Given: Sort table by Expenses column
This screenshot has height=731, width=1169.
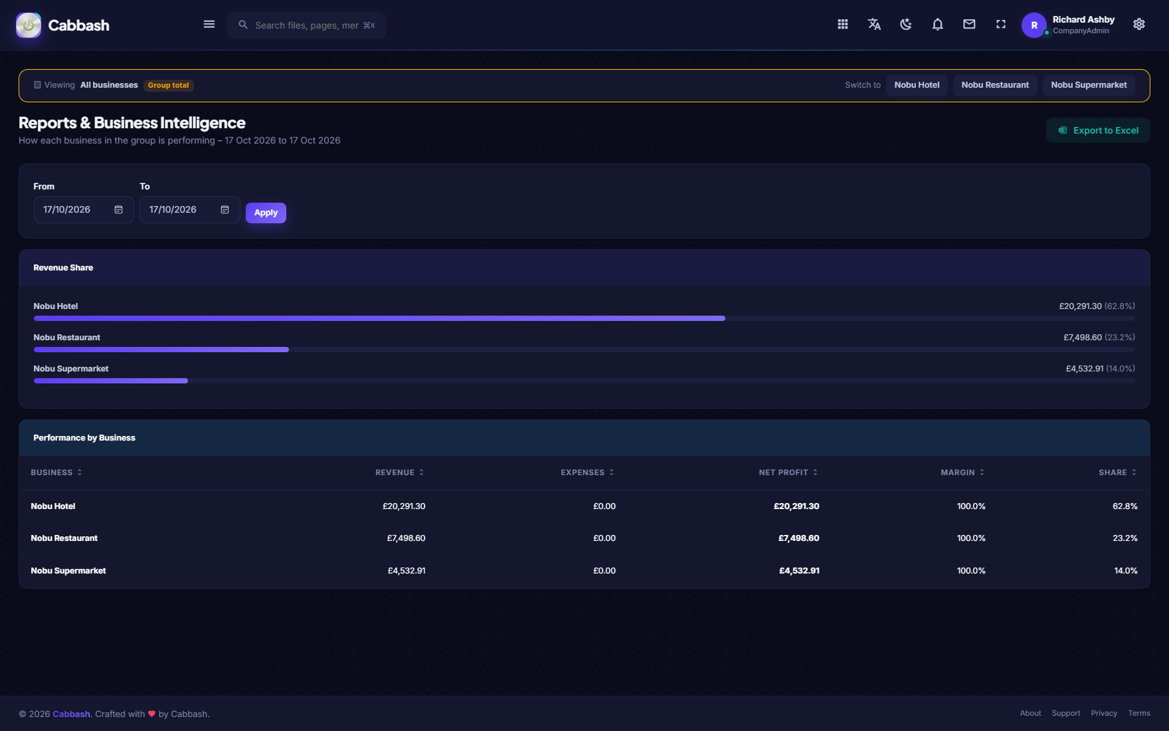Looking at the screenshot, I should pos(588,472).
